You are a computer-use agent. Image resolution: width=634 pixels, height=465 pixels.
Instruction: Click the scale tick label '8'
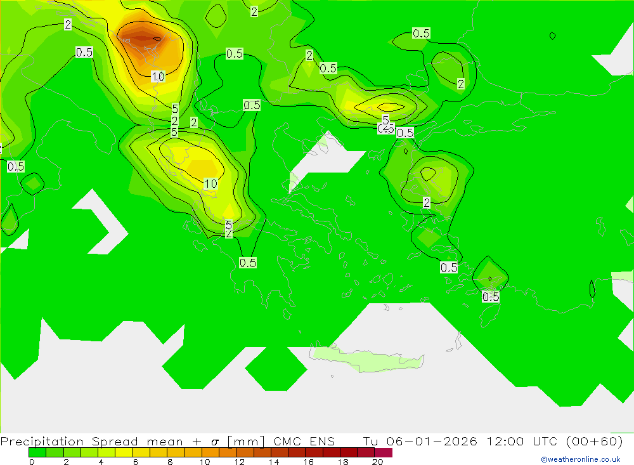(x=170, y=462)
